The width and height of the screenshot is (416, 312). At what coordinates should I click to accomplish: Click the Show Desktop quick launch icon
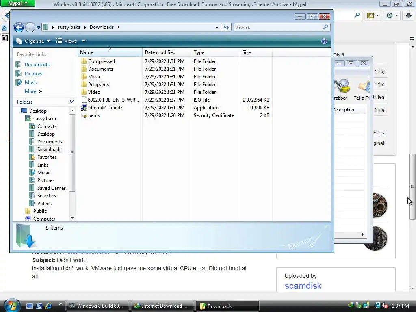click(x=29, y=306)
